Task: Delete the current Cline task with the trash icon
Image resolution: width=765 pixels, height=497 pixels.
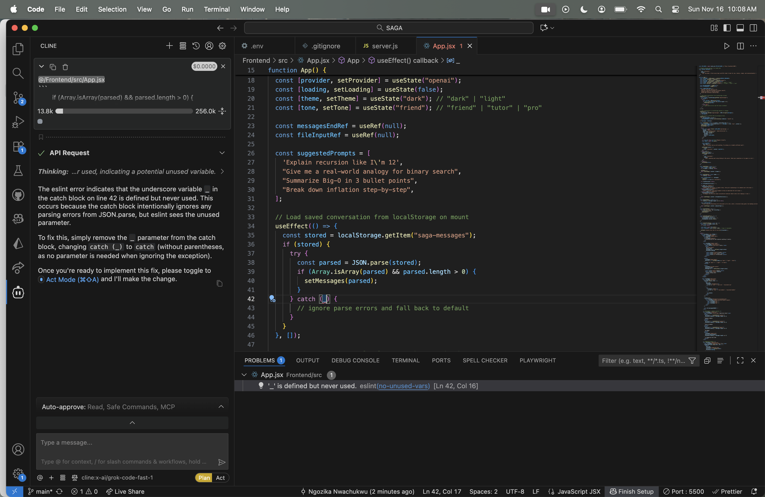Action: tap(65, 67)
